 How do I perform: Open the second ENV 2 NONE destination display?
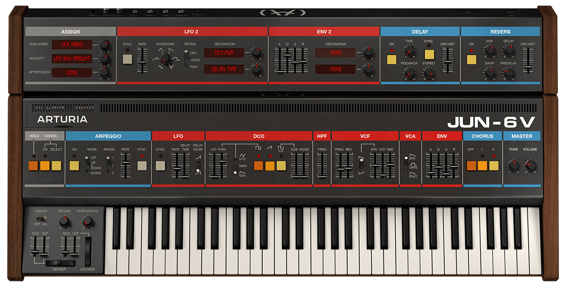335,69
